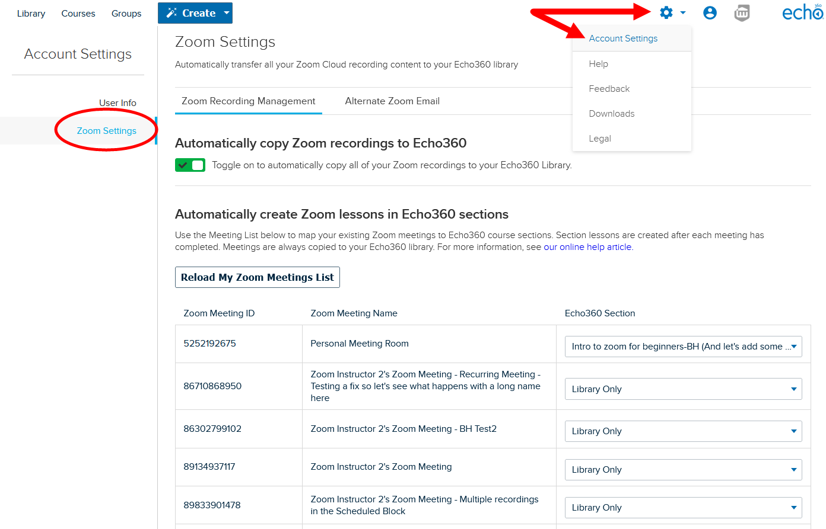Open the user profile icon
The height and width of the screenshot is (529, 826).
point(710,12)
